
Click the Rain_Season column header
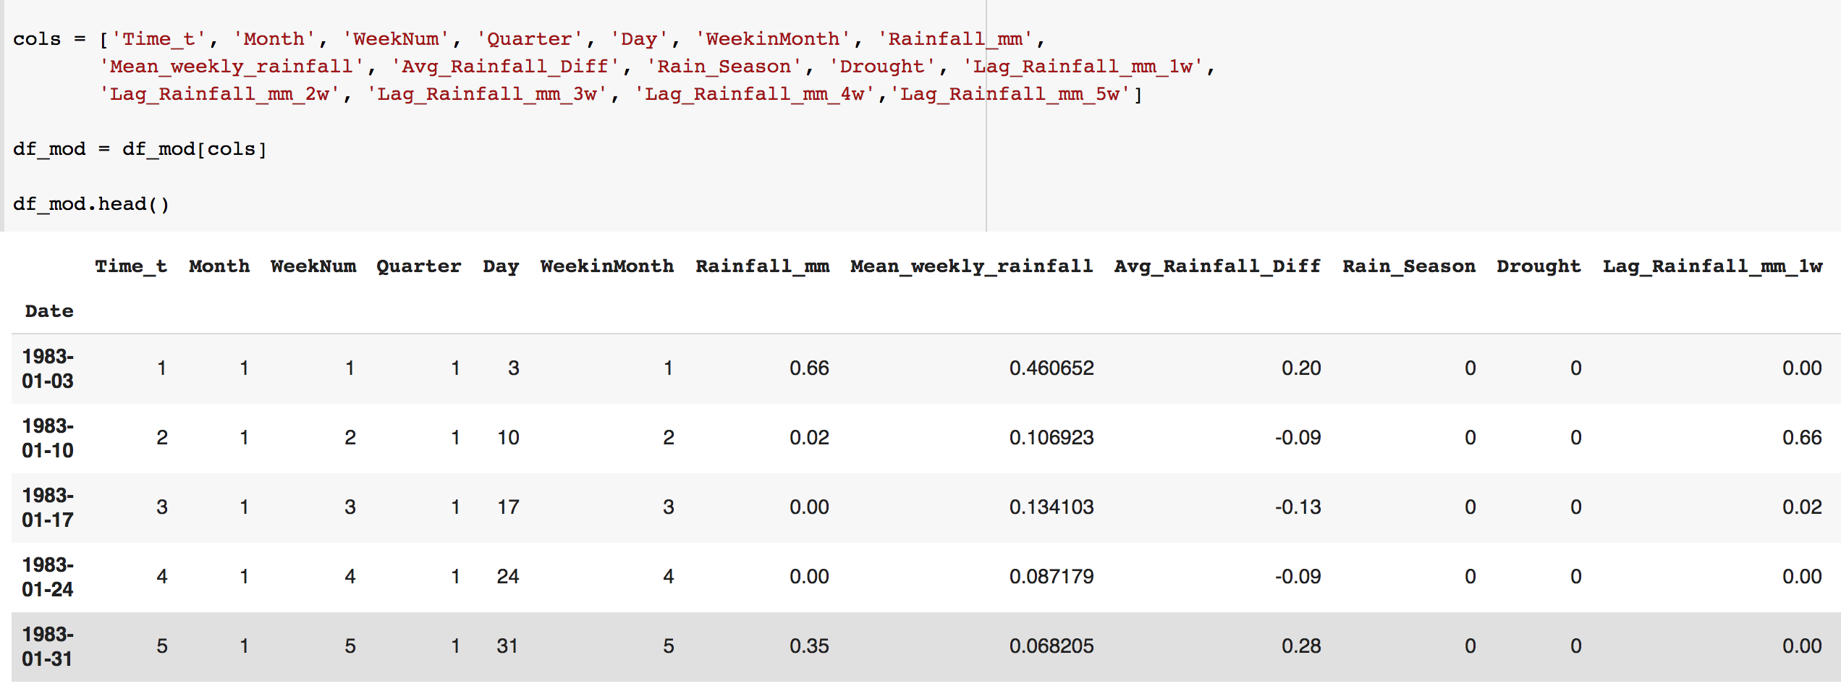(x=1408, y=266)
